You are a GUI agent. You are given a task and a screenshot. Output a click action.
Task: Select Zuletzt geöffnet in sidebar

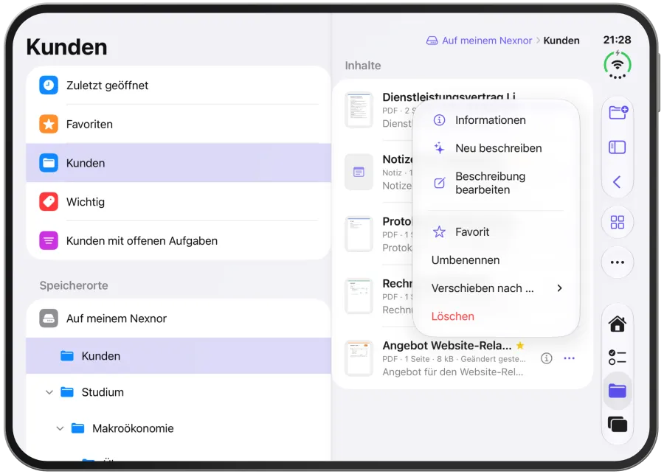179,85
